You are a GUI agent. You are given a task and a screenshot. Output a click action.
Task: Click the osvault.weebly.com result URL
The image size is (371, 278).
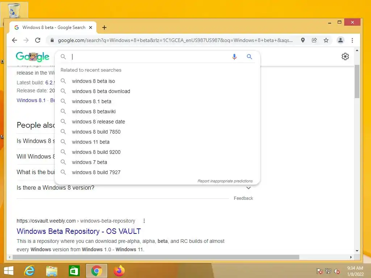click(x=76, y=221)
